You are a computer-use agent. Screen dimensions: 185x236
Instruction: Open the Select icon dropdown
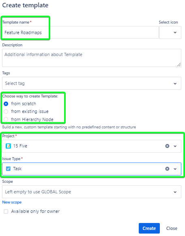coord(170,32)
